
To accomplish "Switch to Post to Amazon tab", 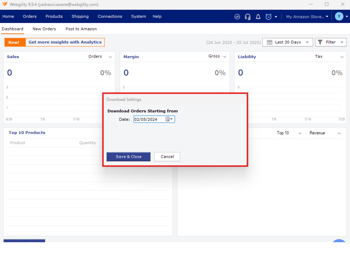I will coord(81,29).
